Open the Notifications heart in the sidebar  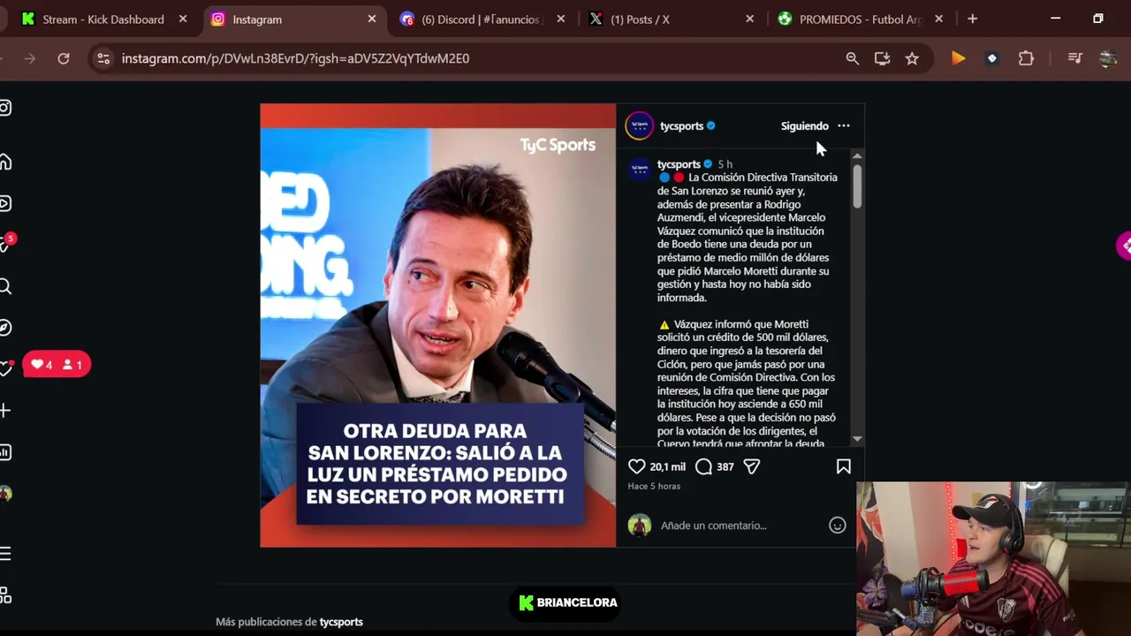click(5, 368)
